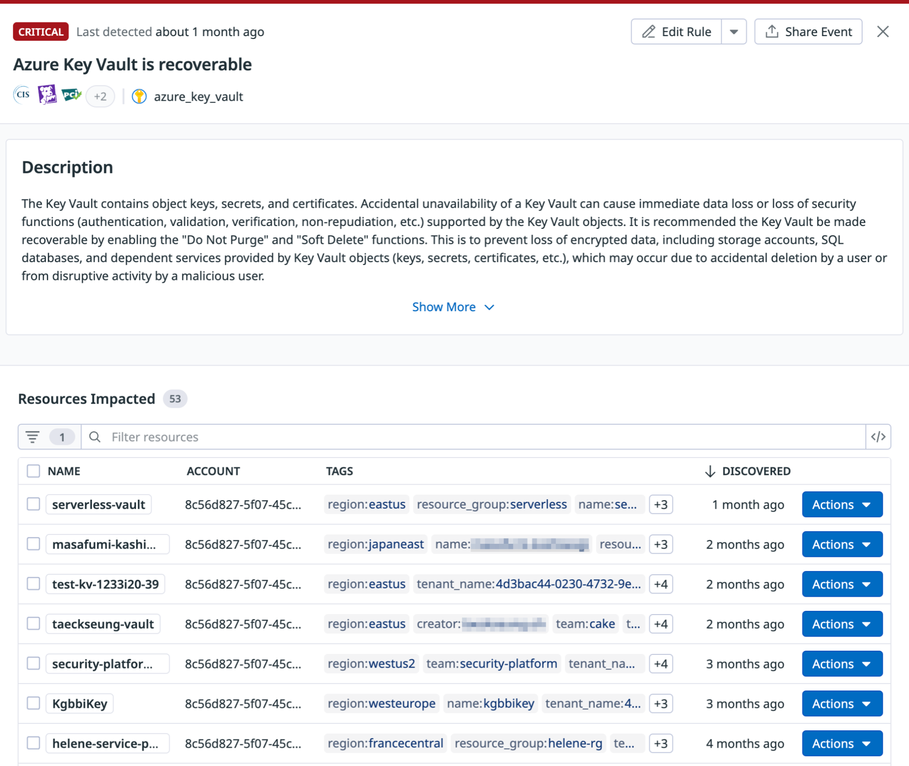Click the PCI framework badge icon
This screenshot has width=909, height=766.
click(71, 95)
